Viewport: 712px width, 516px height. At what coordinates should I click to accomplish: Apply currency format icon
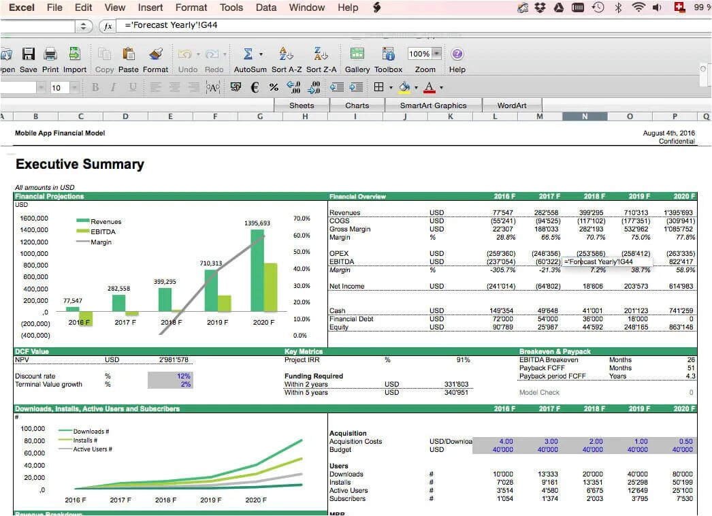click(236, 86)
